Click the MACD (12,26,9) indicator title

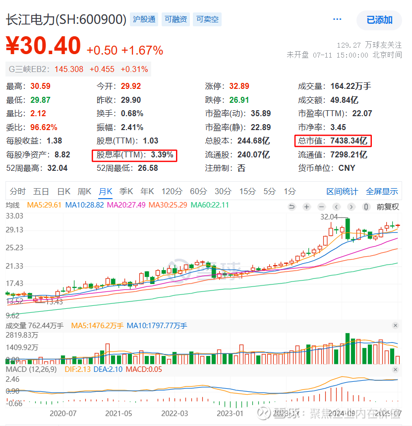31,369
